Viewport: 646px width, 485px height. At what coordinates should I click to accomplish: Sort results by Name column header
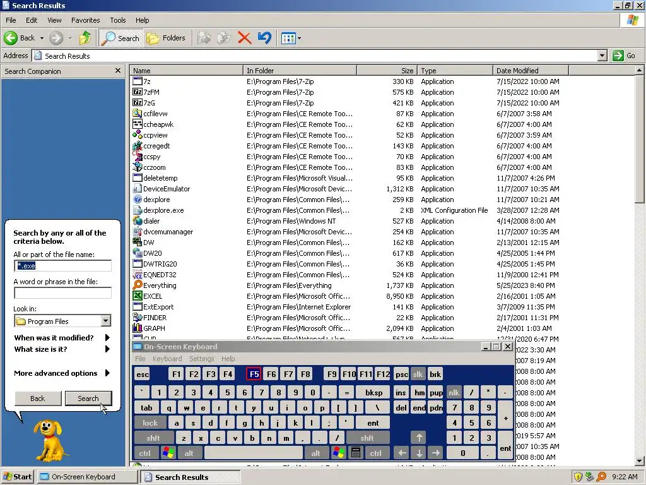[x=186, y=71]
